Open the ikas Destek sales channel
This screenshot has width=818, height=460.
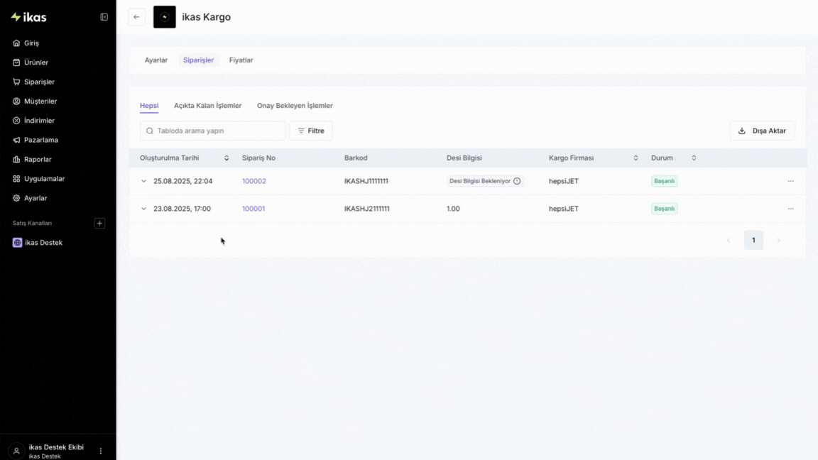[x=43, y=243]
